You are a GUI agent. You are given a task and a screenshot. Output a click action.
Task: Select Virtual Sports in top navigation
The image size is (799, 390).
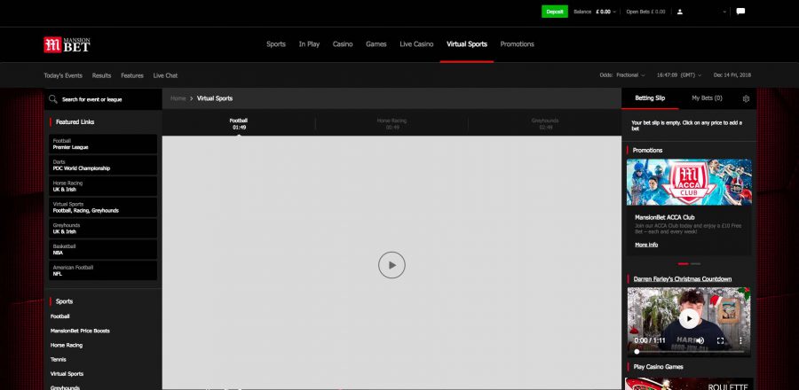(467, 44)
